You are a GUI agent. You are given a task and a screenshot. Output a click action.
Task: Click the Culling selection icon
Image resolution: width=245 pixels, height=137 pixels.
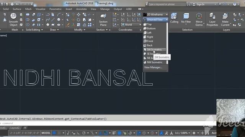pos(174,18)
